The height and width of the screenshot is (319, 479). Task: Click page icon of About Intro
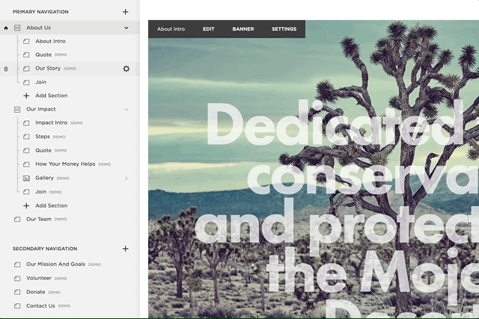[26, 41]
